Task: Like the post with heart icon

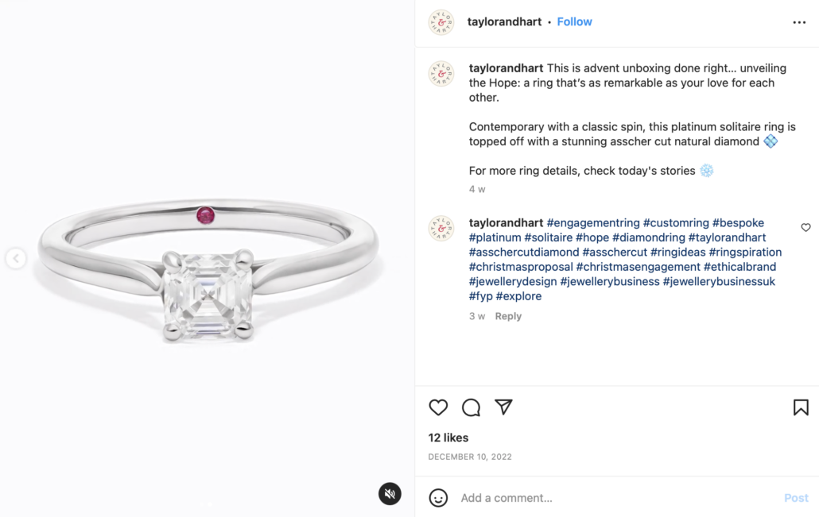Action: [x=438, y=407]
